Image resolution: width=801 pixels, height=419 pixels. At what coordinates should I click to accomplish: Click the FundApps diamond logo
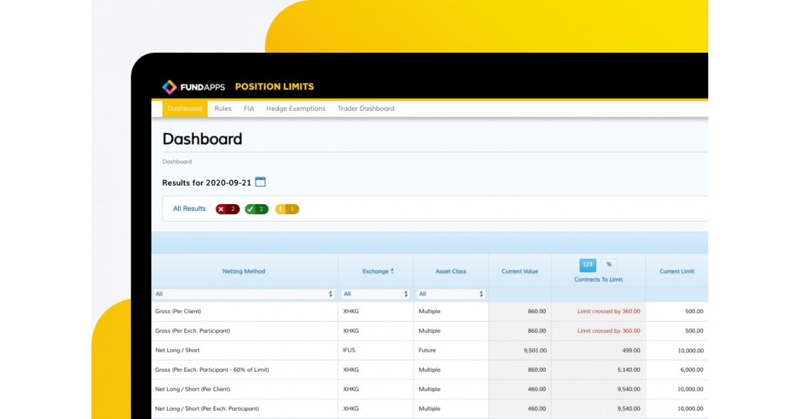168,86
